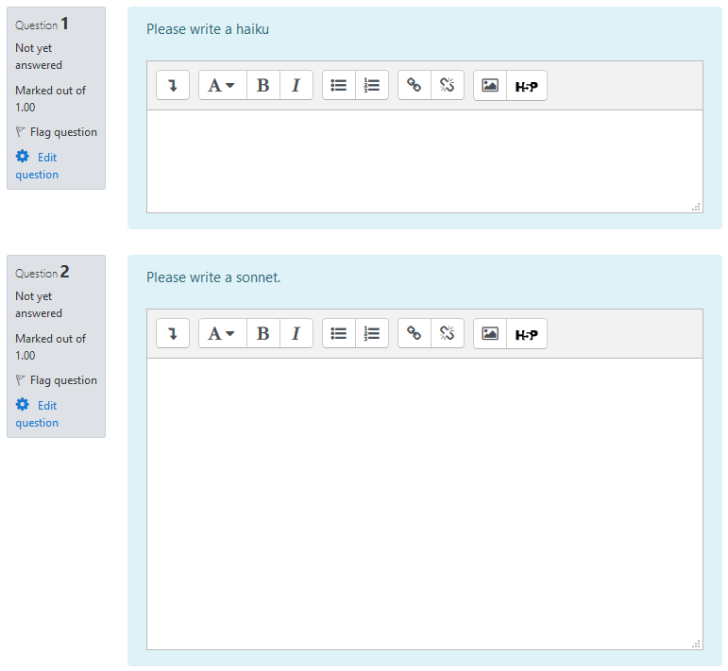Click the 'Please write a haiku' prompt text

click(208, 29)
